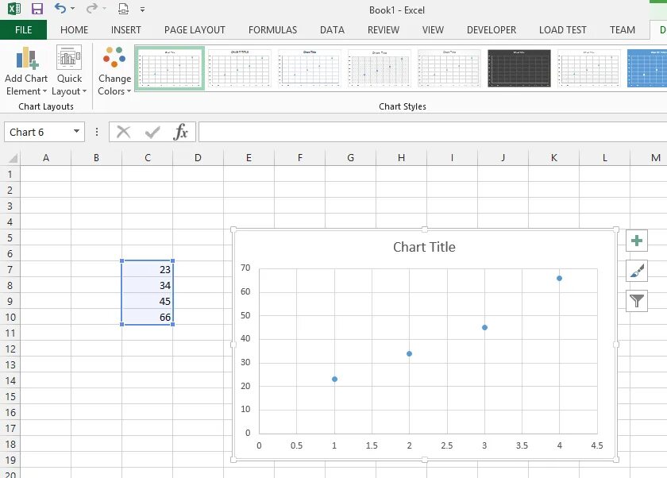
Task: Expand the Add Chart Element menu
Action: coord(26,70)
